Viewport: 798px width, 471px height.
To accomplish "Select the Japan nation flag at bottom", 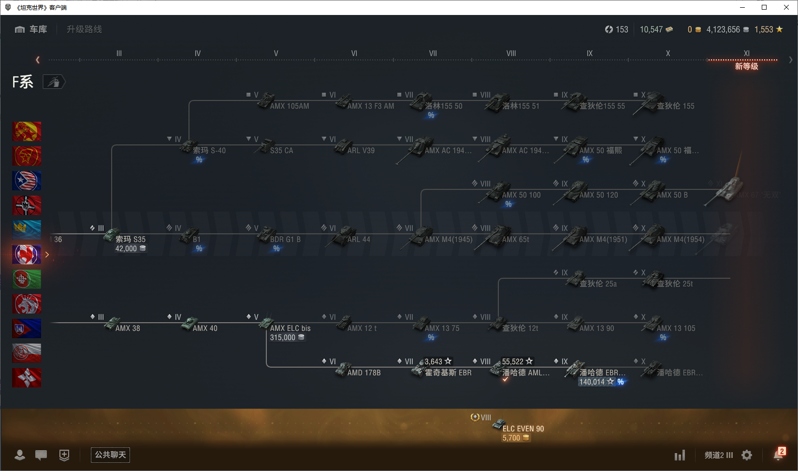I will click(27, 378).
